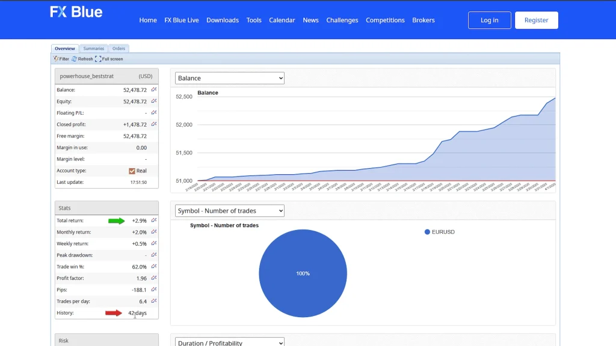Open the Duration / Profitability dropdown
The image size is (616, 346).
229,342
